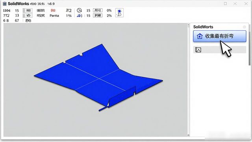The width and height of the screenshot is (252, 142).
Task: Click the 0% value
Action: coord(109,11)
